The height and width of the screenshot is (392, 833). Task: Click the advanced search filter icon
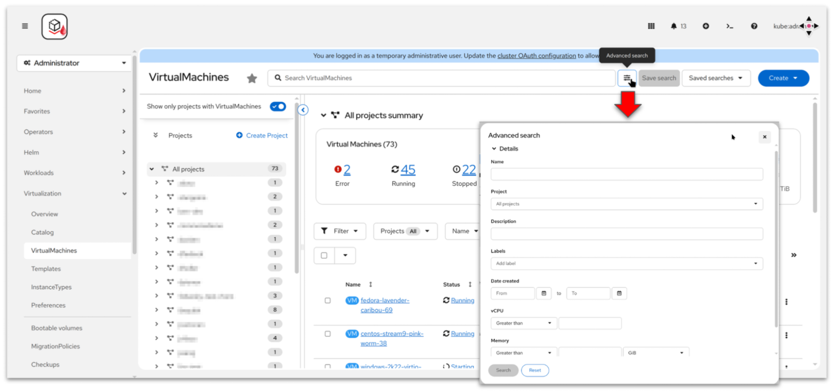coord(626,78)
